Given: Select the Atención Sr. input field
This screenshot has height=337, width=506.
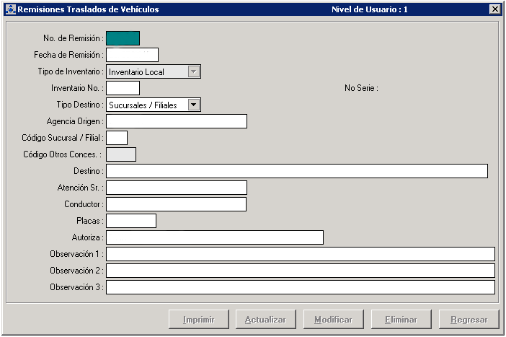Looking at the screenshot, I should coord(177,188).
